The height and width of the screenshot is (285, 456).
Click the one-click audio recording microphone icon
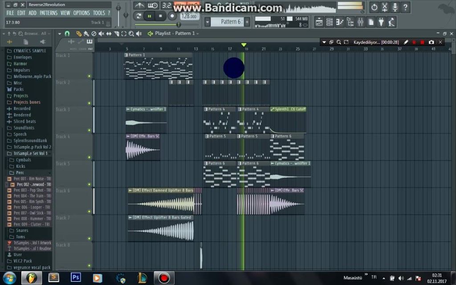(x=395, y=7)
